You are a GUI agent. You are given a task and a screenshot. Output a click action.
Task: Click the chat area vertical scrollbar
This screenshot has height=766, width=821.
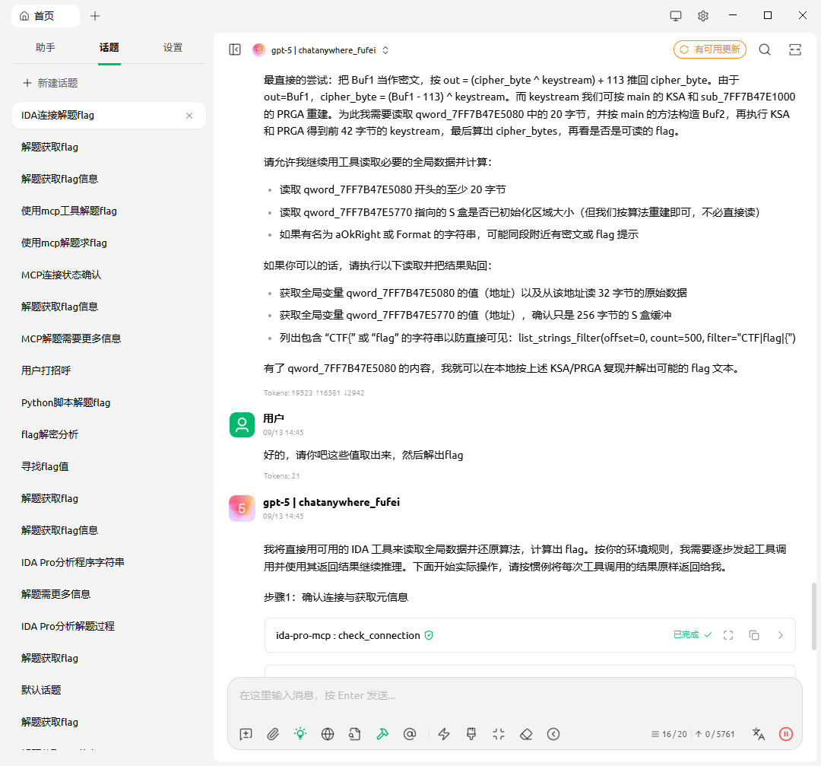point(815,616)
